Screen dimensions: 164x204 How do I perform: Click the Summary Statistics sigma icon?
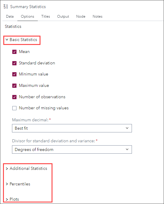(6, 7)
